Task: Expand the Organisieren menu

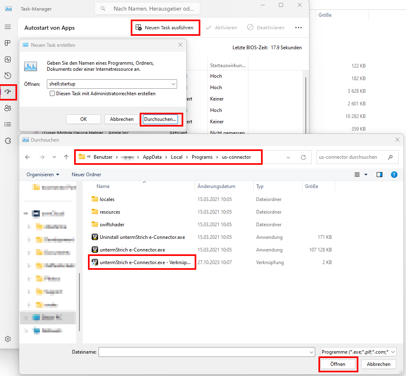Action: point(43,175)
